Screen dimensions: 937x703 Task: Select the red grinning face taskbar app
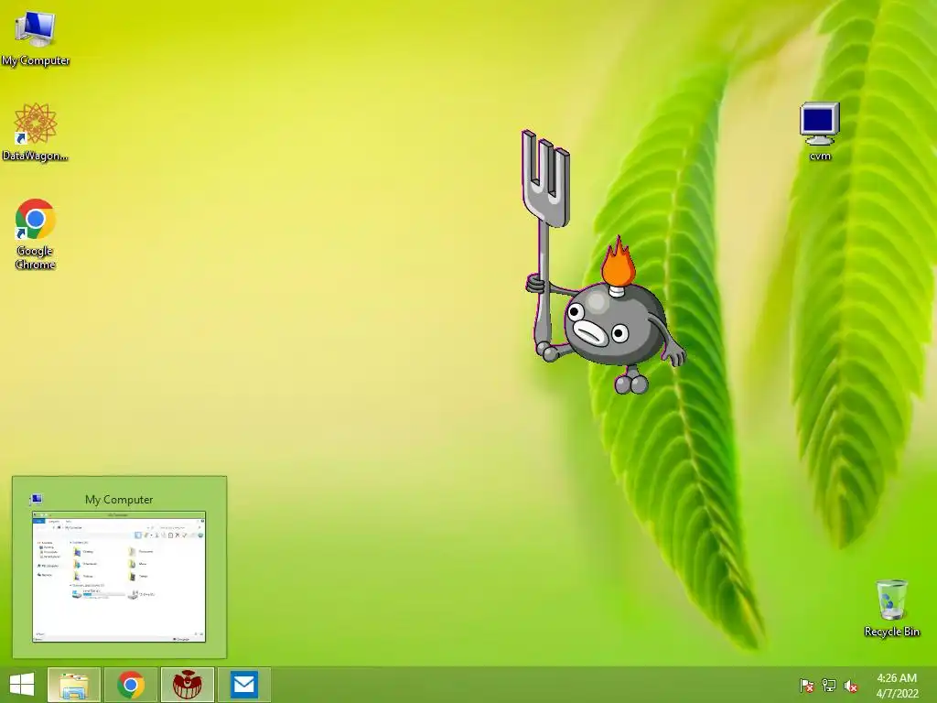[x=187, y=685]
